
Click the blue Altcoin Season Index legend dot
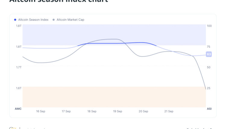coord(15,20)
